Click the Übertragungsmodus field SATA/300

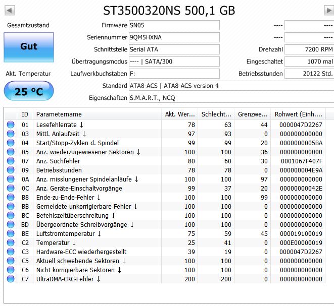click(174, 62)
